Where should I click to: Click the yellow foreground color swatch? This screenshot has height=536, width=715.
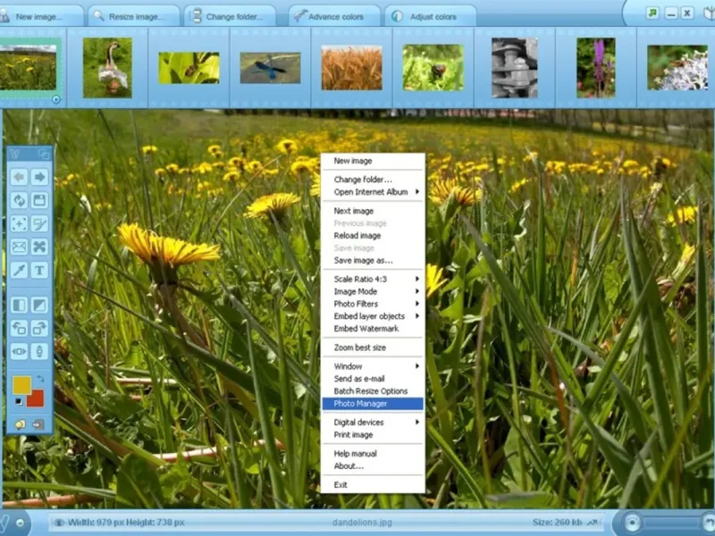(21, 385)
